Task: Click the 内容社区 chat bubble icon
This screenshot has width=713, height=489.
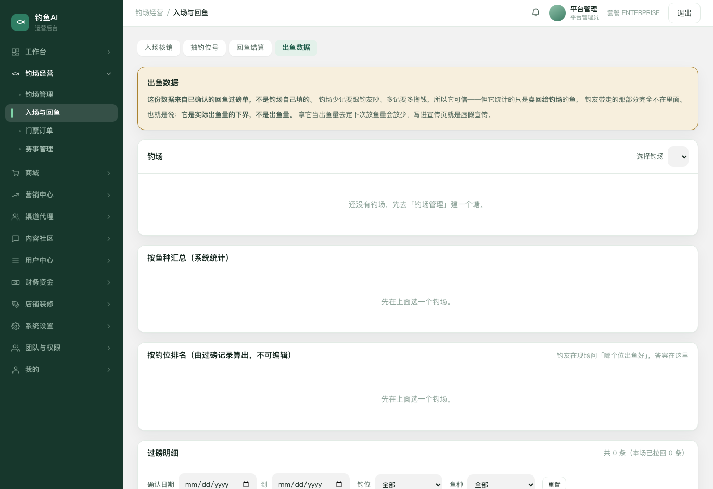Action: click(x=16, y=239)
